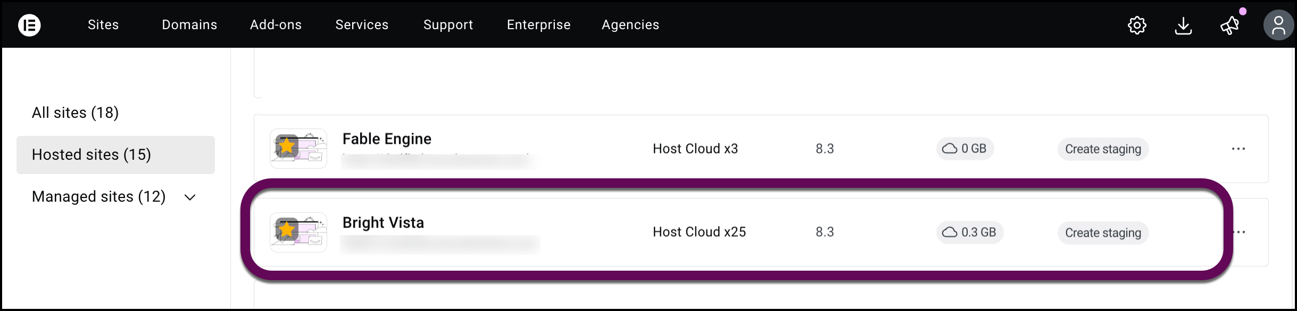Open the user account avatar
Screen dimensions: 1297x311
click(1278, 25)
